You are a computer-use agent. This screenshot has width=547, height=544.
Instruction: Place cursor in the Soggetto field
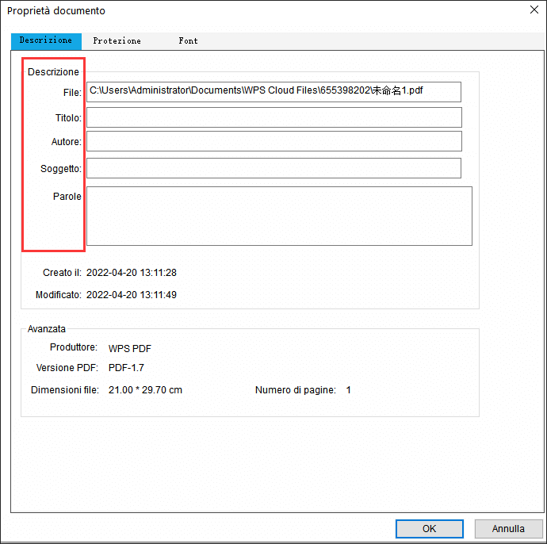(x=273, y=168)
